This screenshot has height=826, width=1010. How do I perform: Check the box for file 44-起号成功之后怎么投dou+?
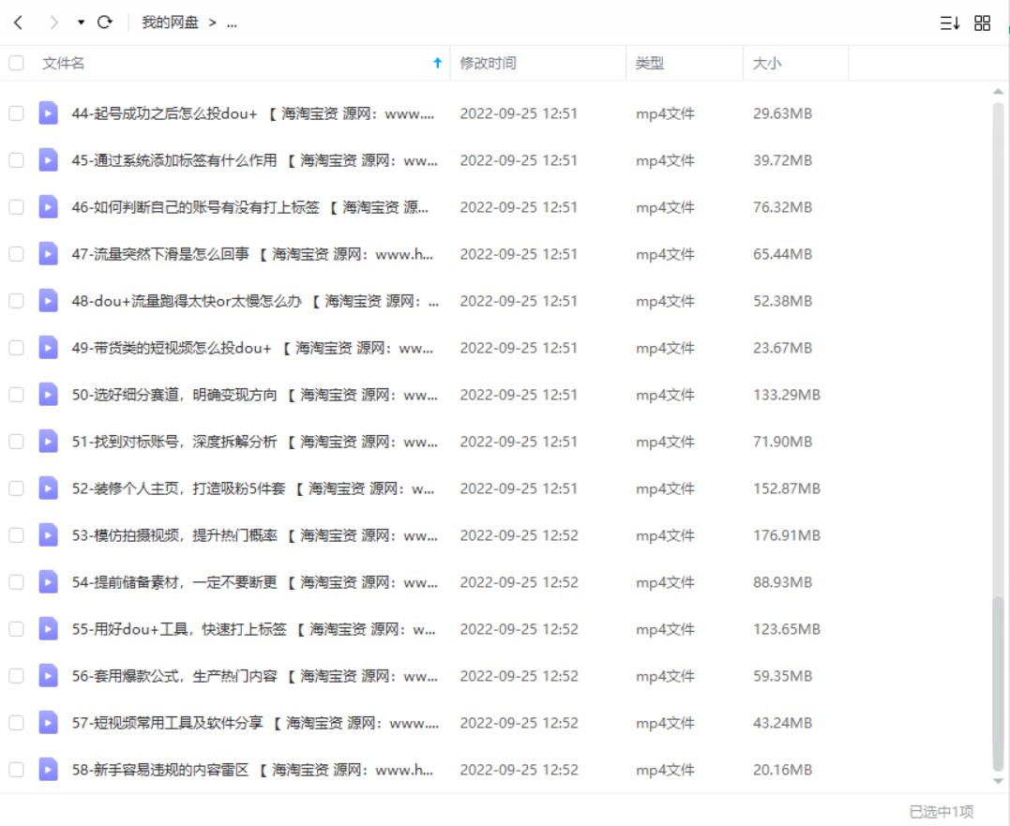point(16,113)
